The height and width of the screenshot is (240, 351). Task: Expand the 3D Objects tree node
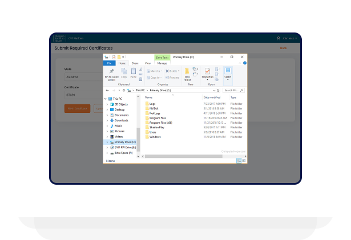(x=107, y=104)
